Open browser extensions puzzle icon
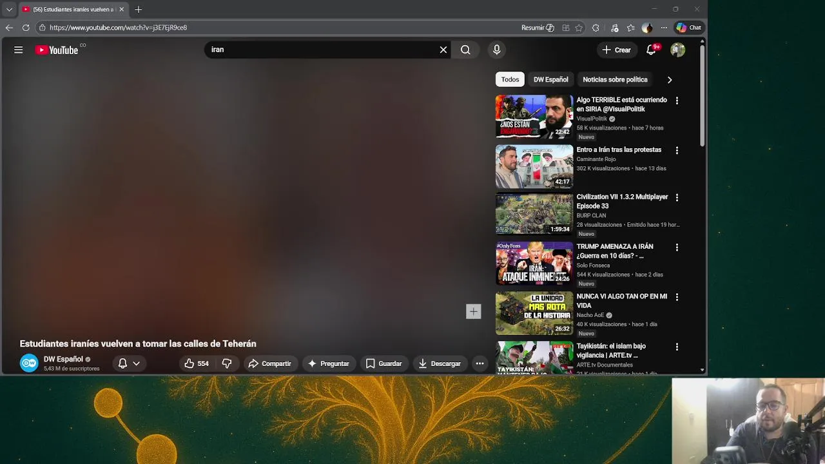This screenshot has width=825, height=464. pyautogui.click(x=596, y=28)
